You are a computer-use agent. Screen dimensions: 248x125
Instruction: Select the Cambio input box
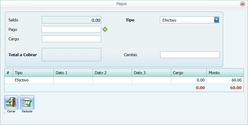[x=190, y=55]
